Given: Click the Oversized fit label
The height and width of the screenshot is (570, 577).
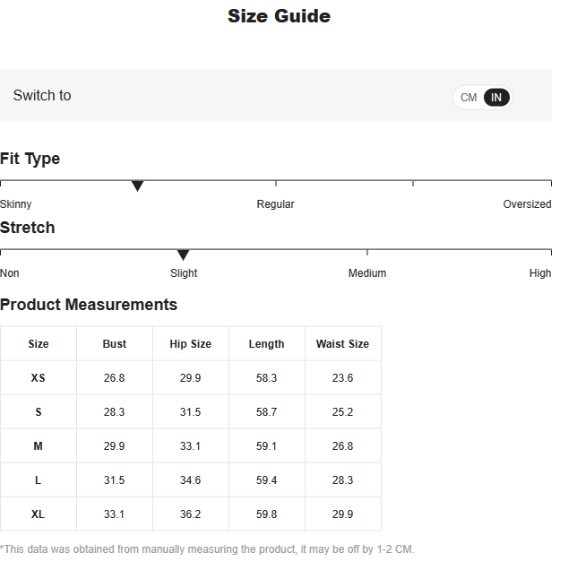Looking at the screenshot, I should pos(527,204).
